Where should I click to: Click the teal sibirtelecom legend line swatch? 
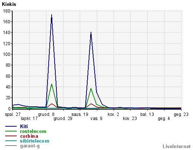(x=11, y=141)
